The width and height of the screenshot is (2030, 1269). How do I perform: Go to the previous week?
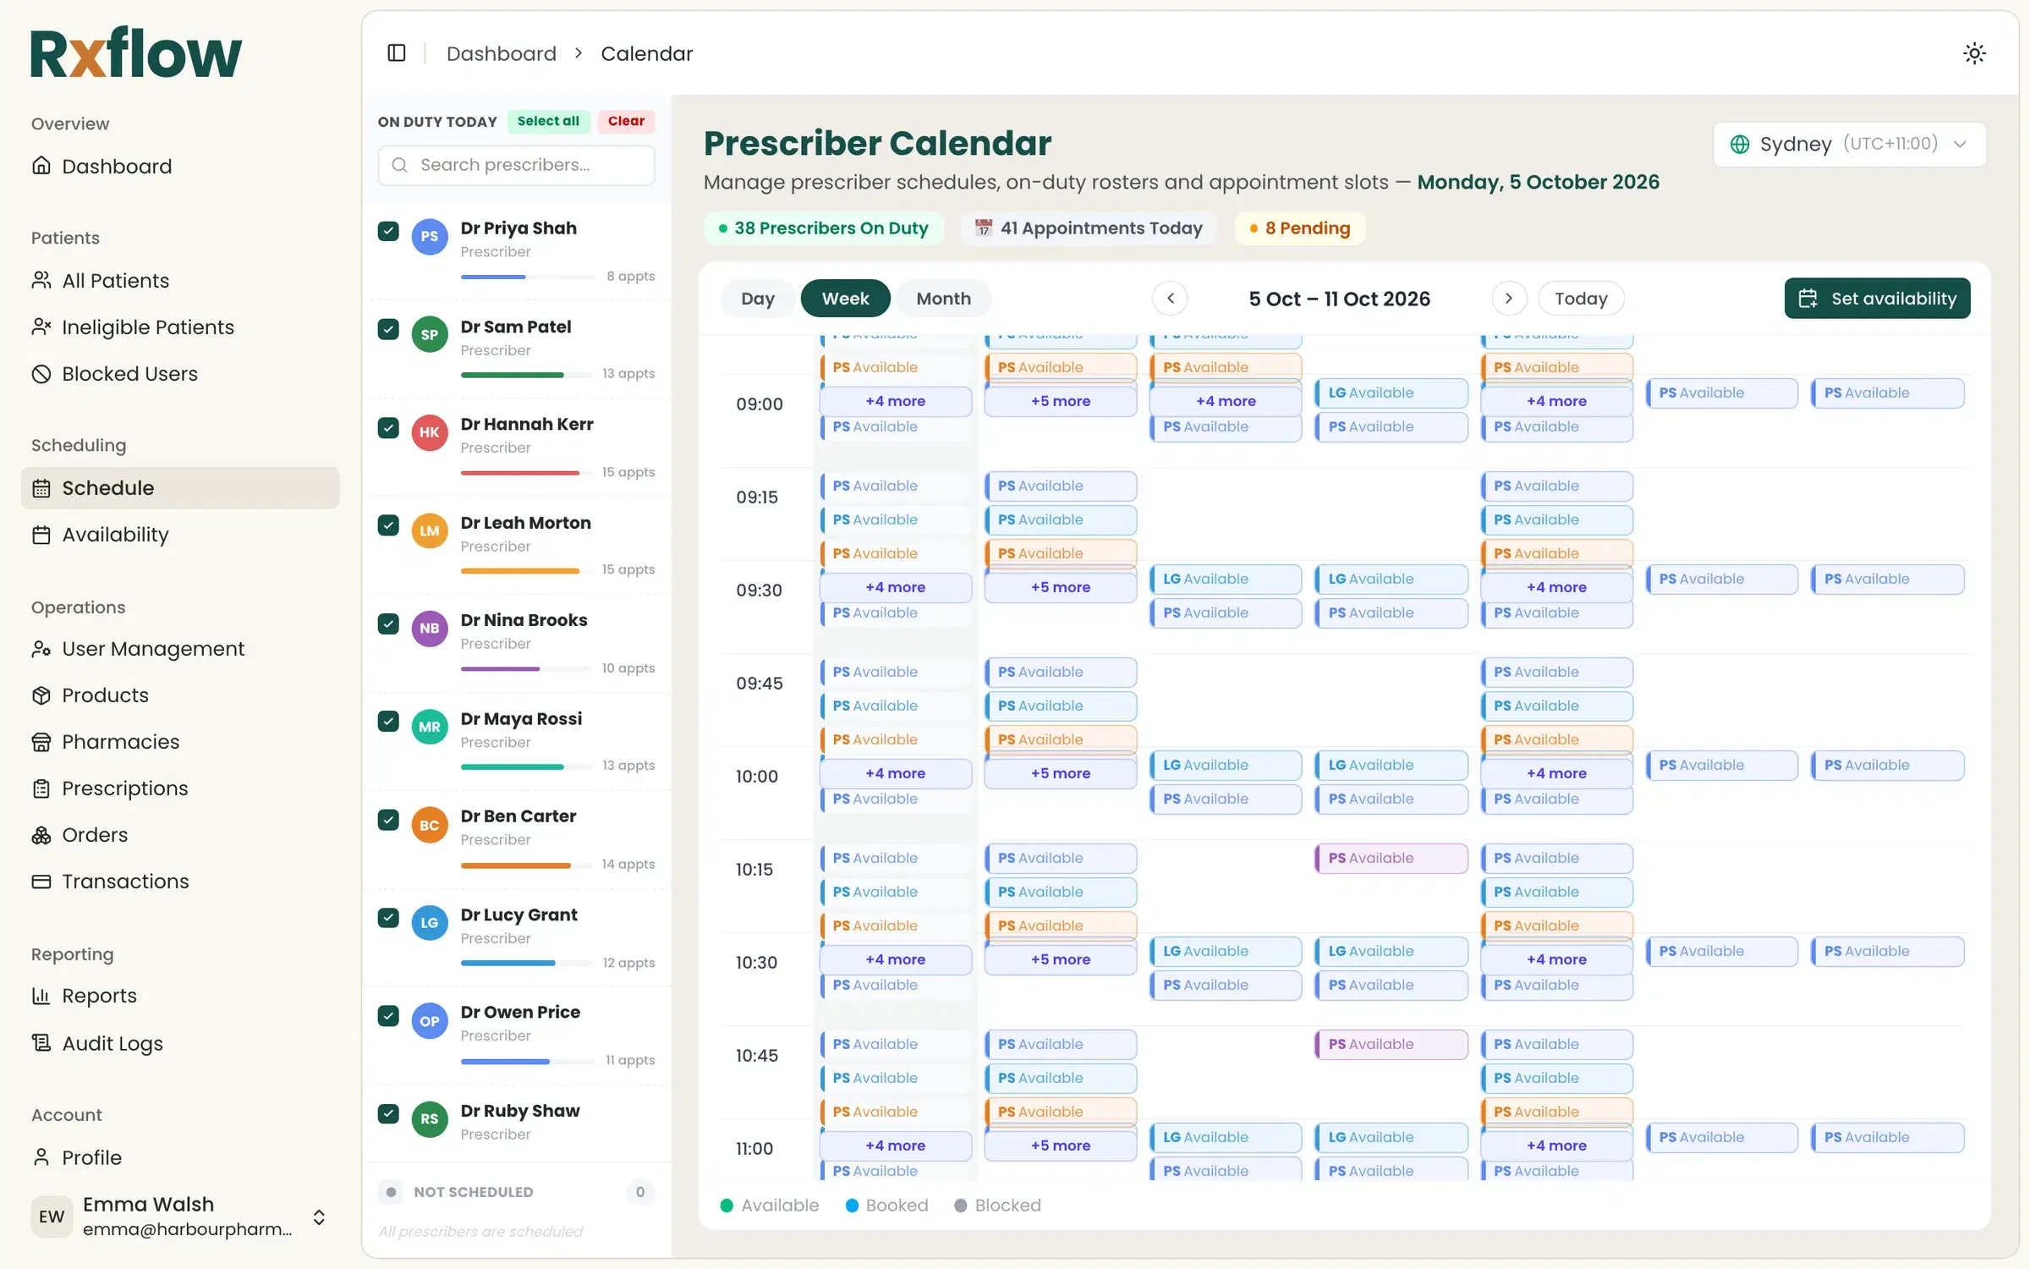click(1170, 299)
